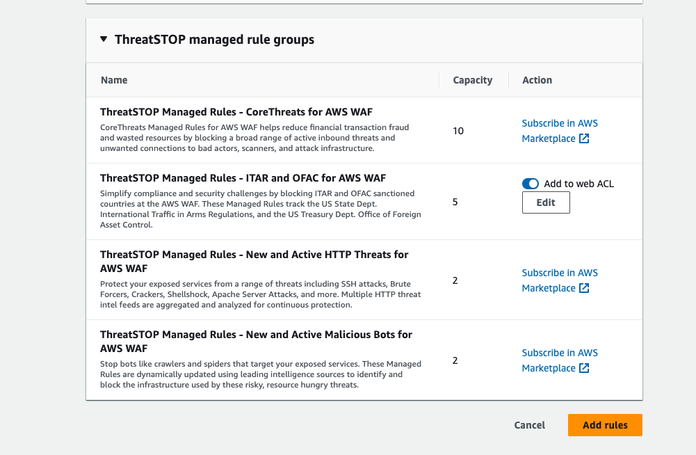Disable Add to web ACL toggle switch

coord(531,184)
